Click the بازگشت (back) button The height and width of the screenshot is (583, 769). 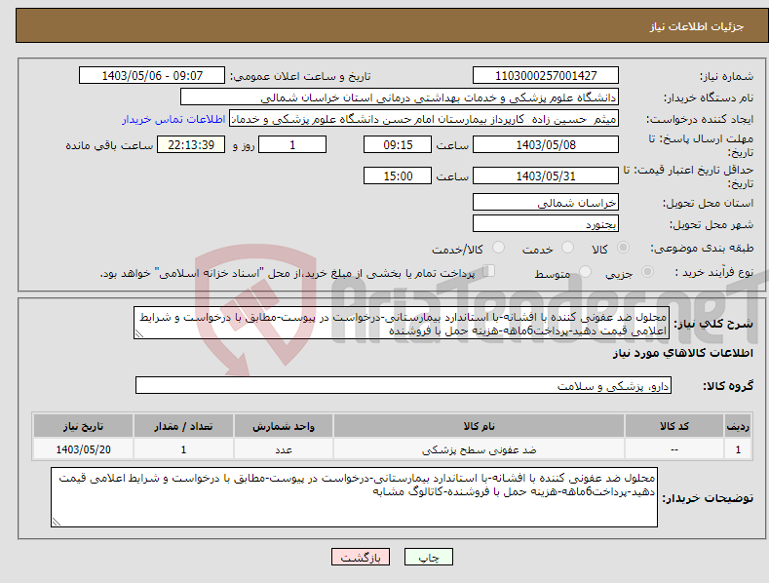(x=361, y=557)
